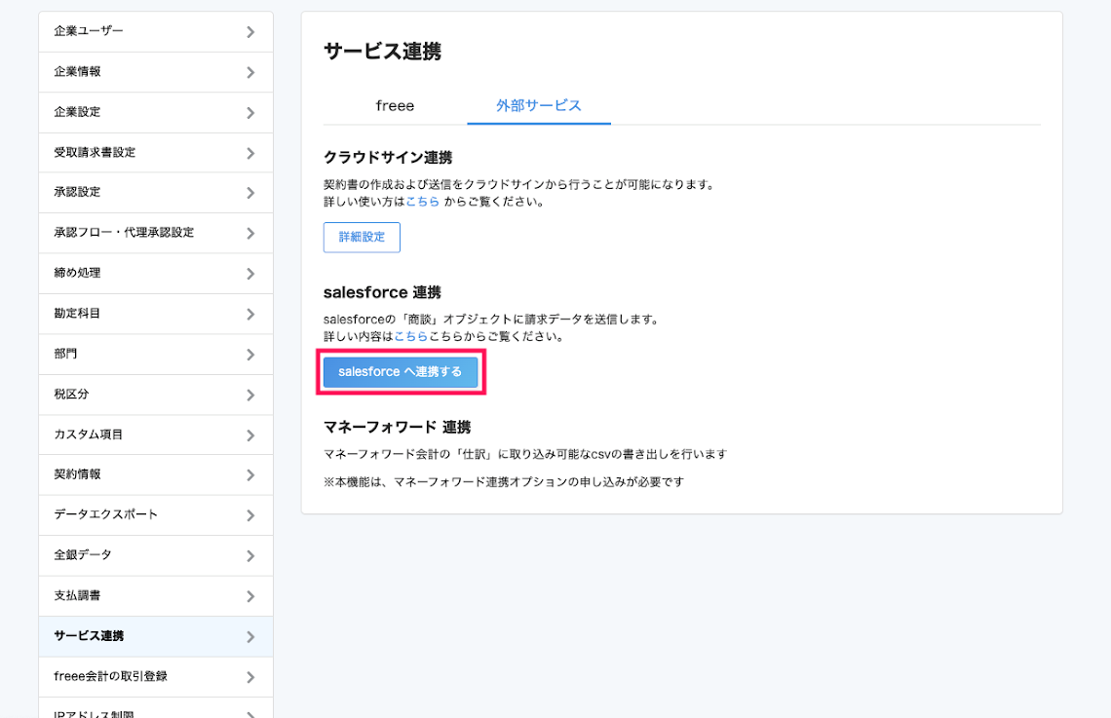The width and height of the screenshot is (1111, 718).
Task: Click 全銀データ label in sidebar
Action: pos(83,554)
